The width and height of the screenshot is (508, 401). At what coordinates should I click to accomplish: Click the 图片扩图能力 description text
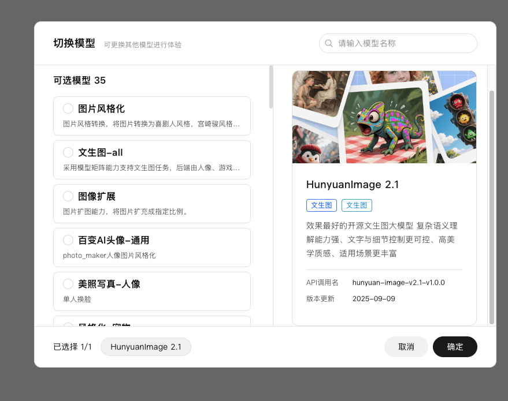pyautogui.click(x=125, y=212)
